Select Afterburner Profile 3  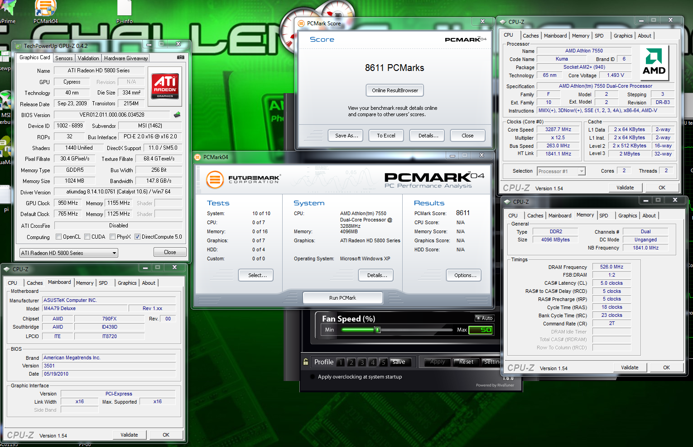click(361, 362)
